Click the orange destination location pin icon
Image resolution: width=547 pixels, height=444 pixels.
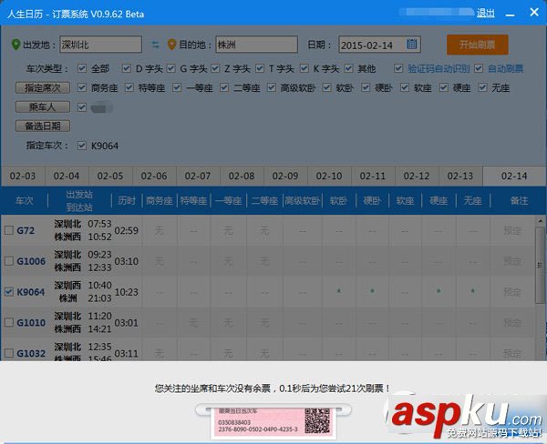pos(171,45)
